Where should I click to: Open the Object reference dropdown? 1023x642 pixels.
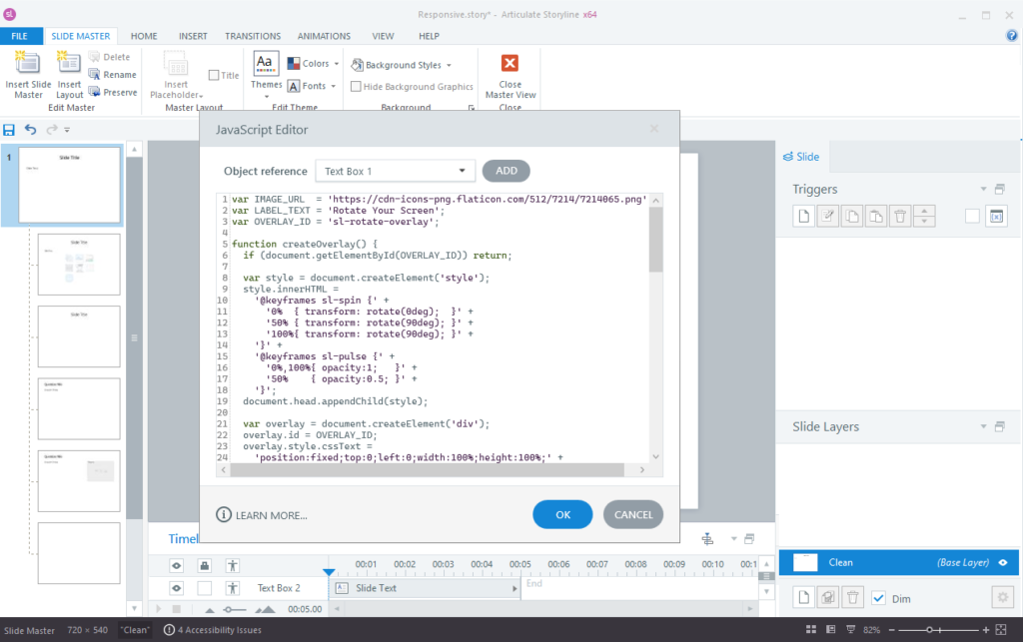click(396, 171)
